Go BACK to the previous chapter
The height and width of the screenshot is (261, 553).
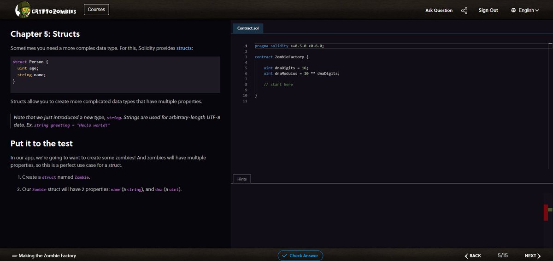(x=473, y=255)
